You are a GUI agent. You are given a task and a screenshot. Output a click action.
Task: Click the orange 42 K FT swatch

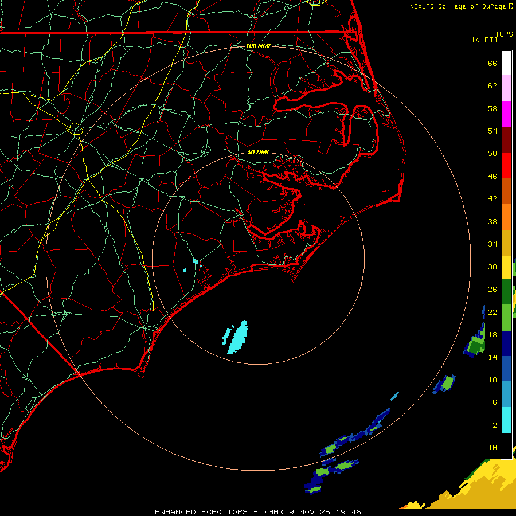pyautogui.click(x=506, y=217)
